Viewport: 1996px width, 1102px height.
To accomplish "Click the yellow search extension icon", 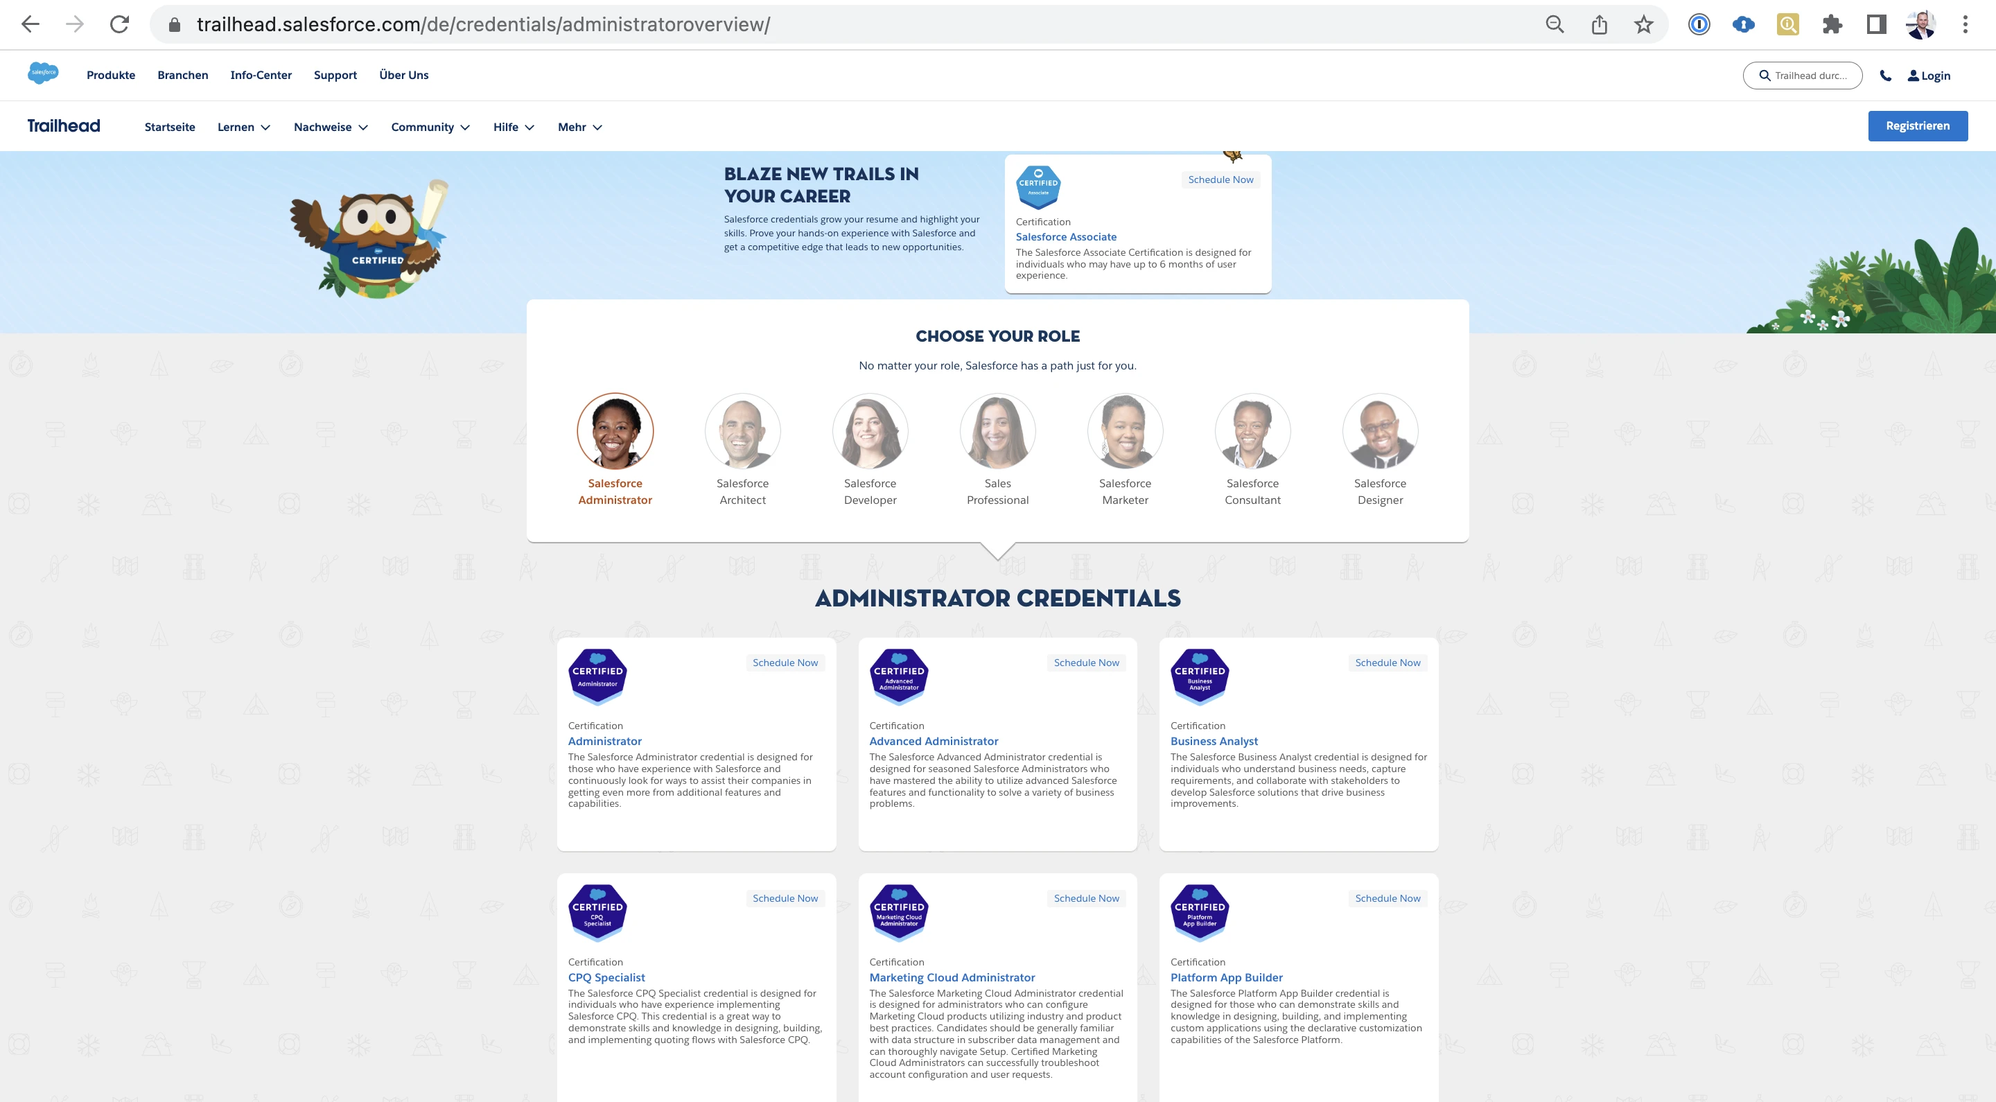I will 1787,25.
